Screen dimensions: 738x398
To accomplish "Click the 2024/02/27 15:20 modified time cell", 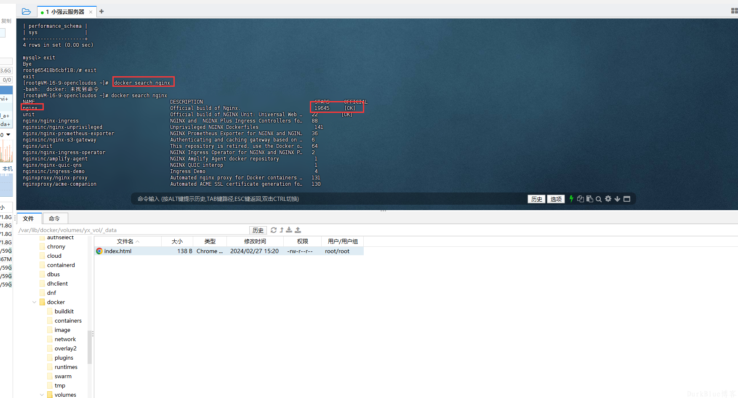I will 254,251.
